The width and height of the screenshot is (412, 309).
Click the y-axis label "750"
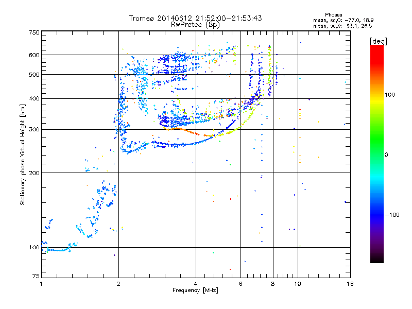[34, 32]
